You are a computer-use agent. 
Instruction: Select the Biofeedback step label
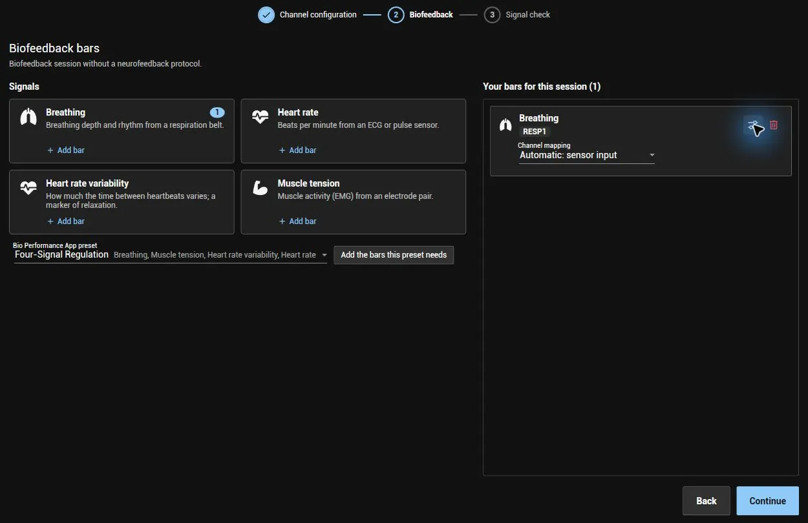point(431,15)
